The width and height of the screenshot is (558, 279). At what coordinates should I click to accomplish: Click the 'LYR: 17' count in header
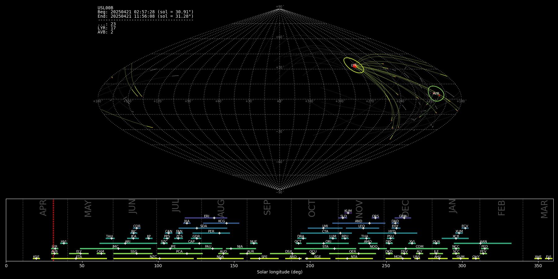coord(107,28)
